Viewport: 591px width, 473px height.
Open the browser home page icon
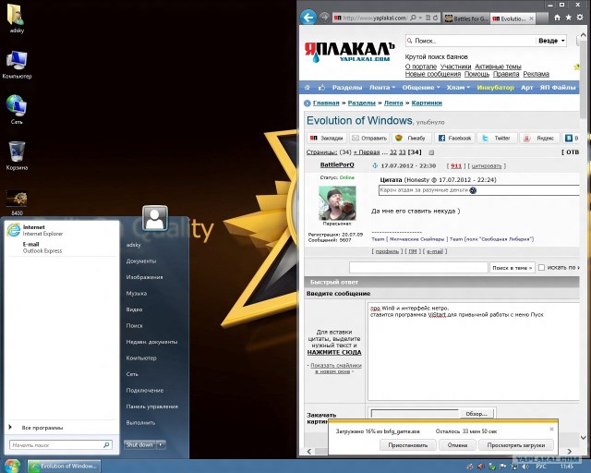[x=557, y=18]
